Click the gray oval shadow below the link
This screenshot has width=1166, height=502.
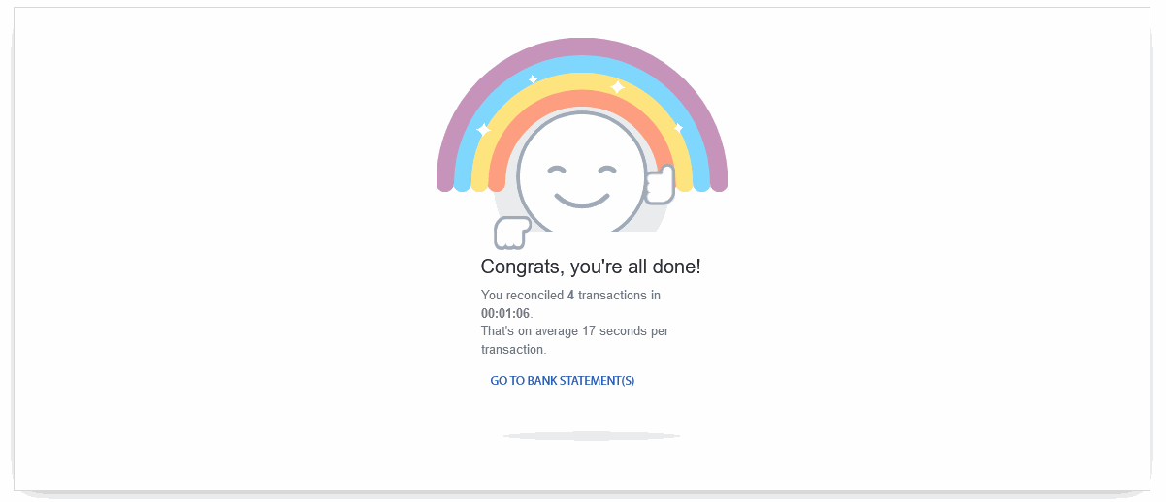pos(591,436)
